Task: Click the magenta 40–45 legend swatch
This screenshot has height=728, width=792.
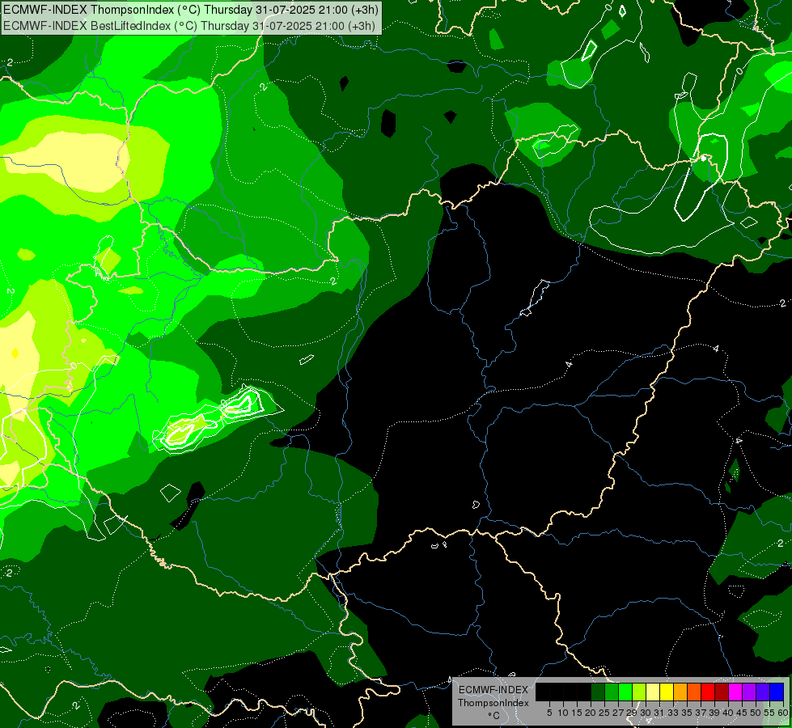Action: point(735,692)
